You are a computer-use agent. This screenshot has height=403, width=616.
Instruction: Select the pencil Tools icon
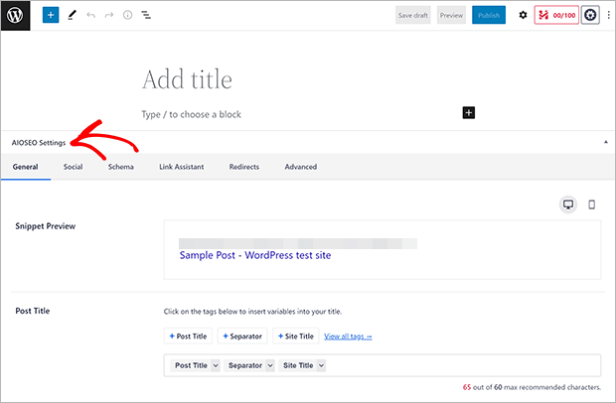tap(72, 16)
